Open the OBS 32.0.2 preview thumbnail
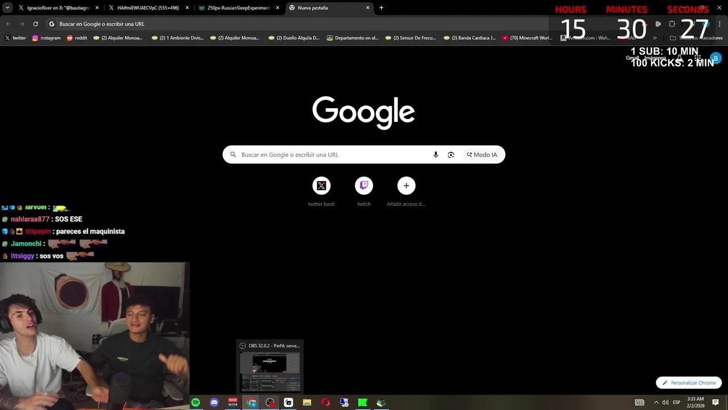 [x=270, y=368]
